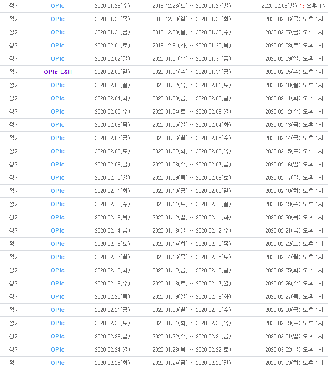Select registration period 2020.01.19(일) ~ 2020.02.18(화)

click(x=192, y=296)
